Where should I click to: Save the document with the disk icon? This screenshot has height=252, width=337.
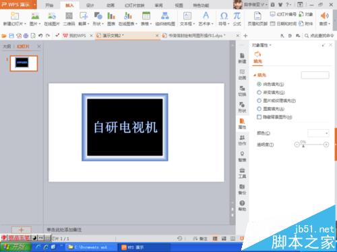click(11, 36)
